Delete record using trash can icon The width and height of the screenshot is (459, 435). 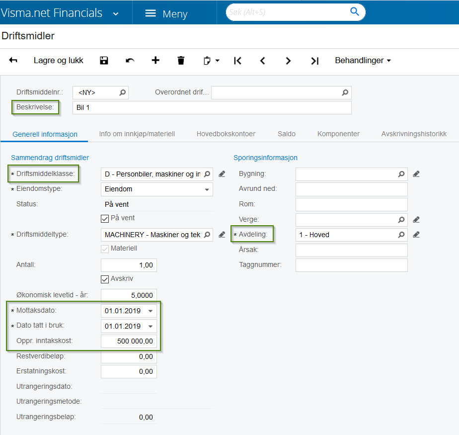[x=181, y=61]
